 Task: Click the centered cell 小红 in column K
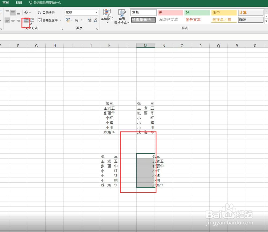click(x=109, y=118)
